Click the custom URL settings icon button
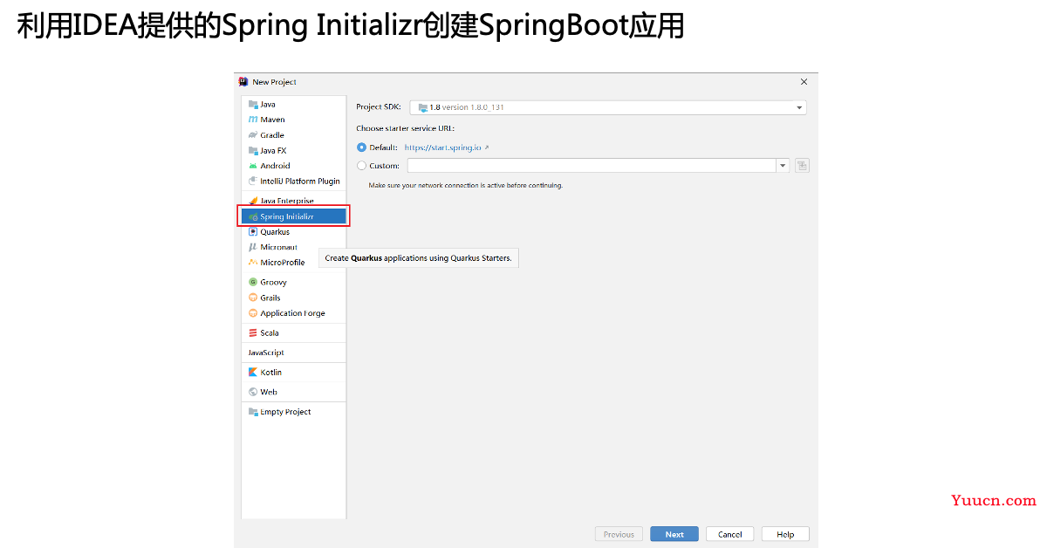Image resolution: width=1047 pixels, height=548 pixels. click(802, 166)
